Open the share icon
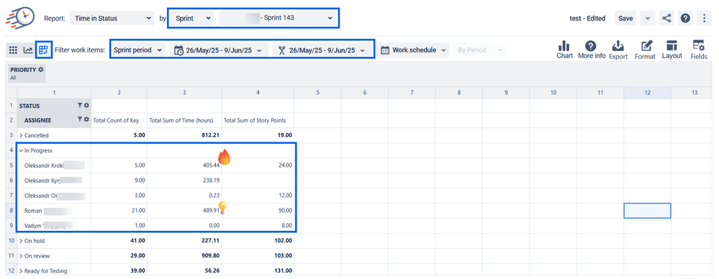 coord(666,18)
